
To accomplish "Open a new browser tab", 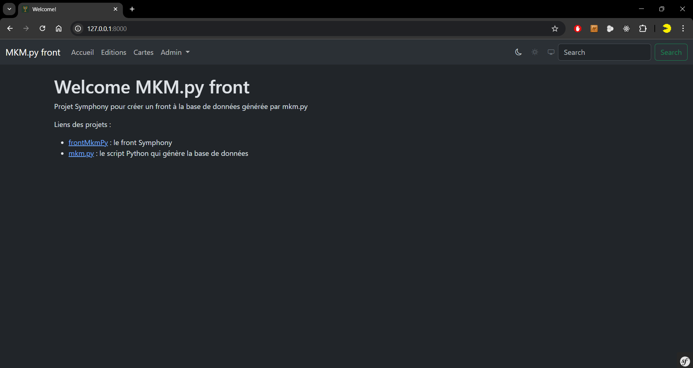I will (x=132, y=9).
